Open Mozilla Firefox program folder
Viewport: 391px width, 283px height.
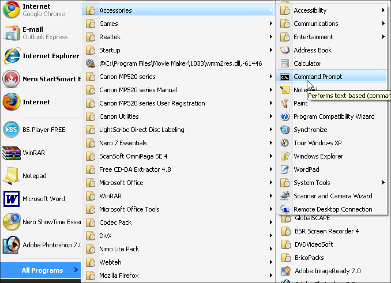178,276
